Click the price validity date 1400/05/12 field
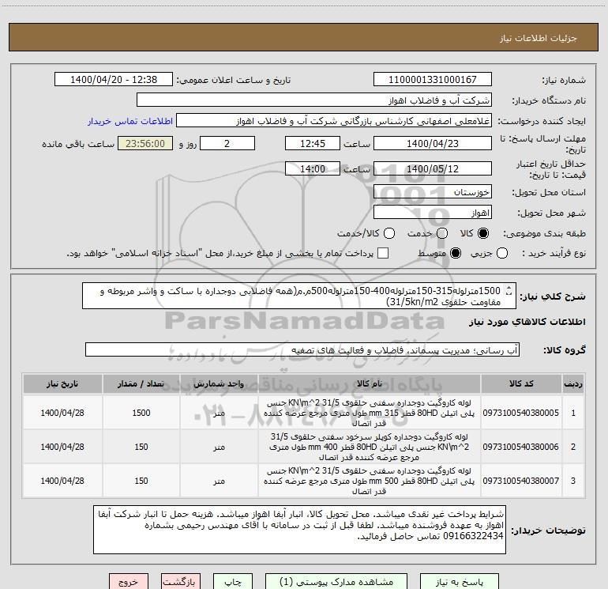Image resolution: width=608 pixels, height=589 pixels. tap(433, 168)
